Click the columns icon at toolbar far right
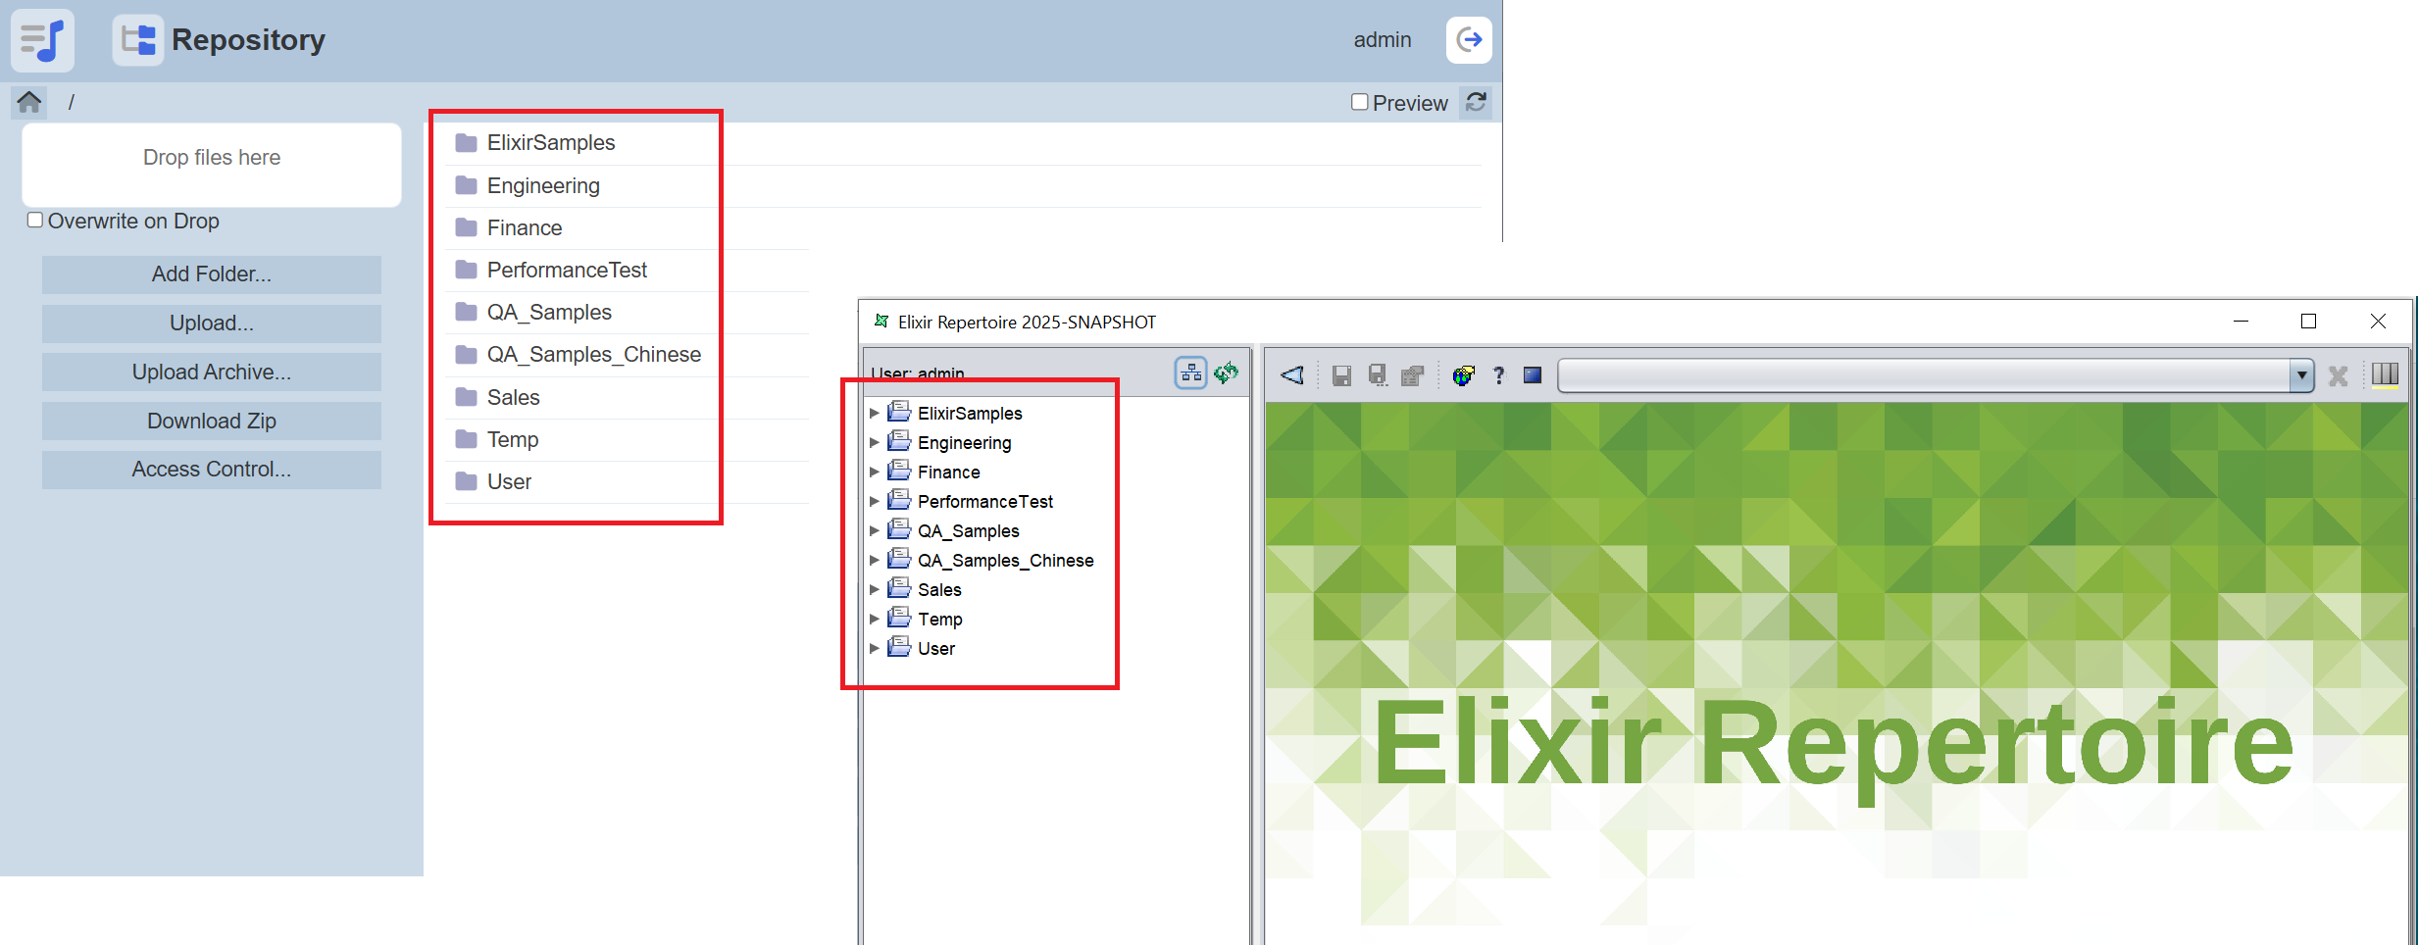Viewport: 2418px width, 945px height. tap(2385, 375)
